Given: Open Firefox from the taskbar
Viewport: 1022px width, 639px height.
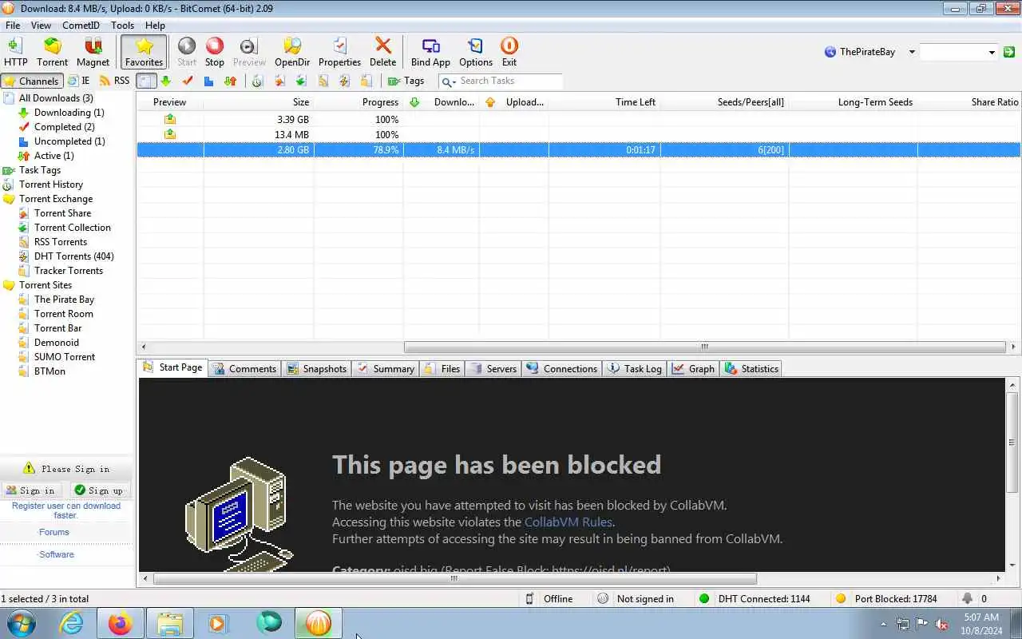Looking at the screenshot, I should click(121, 623).
